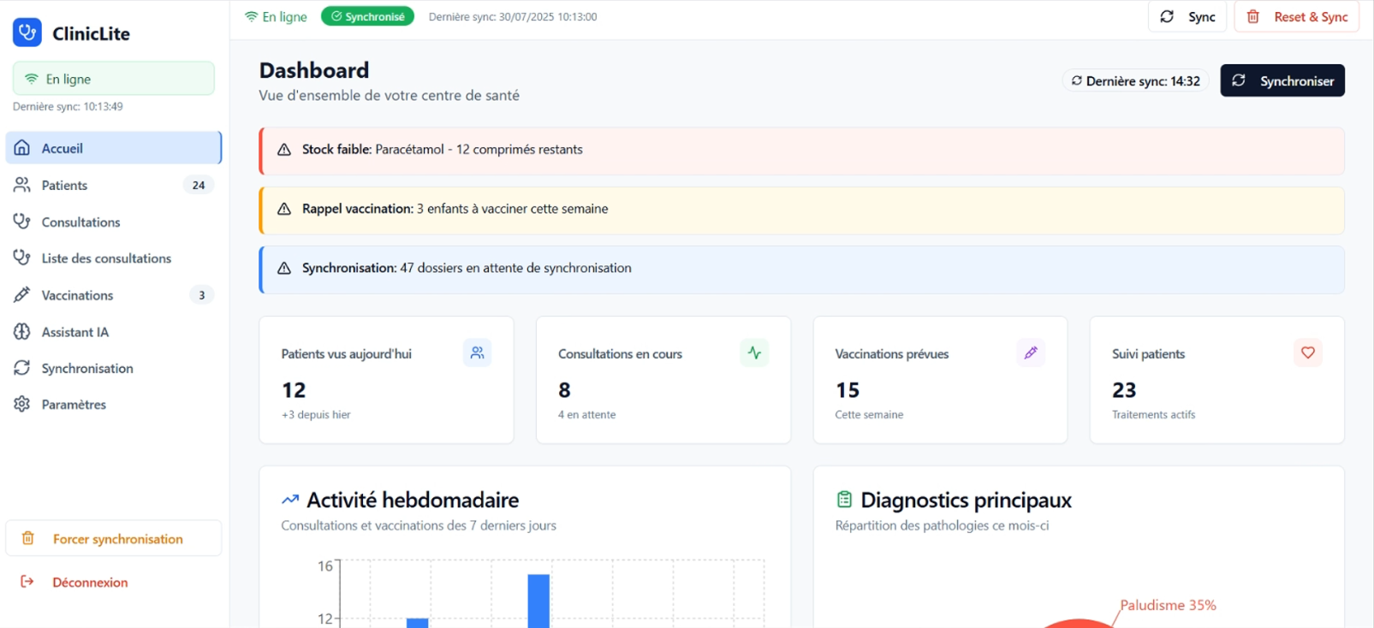Click warning icon on Rappel vaccination alert

point(284,209)
